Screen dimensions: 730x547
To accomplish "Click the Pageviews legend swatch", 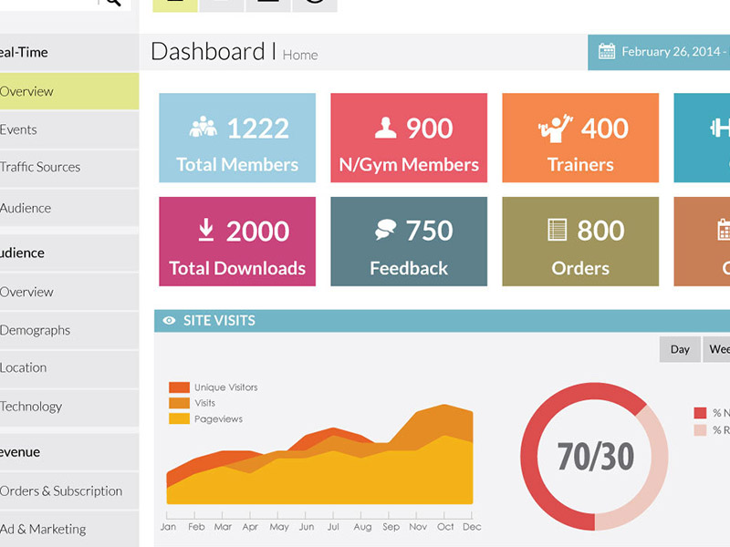I will point(179,418).
